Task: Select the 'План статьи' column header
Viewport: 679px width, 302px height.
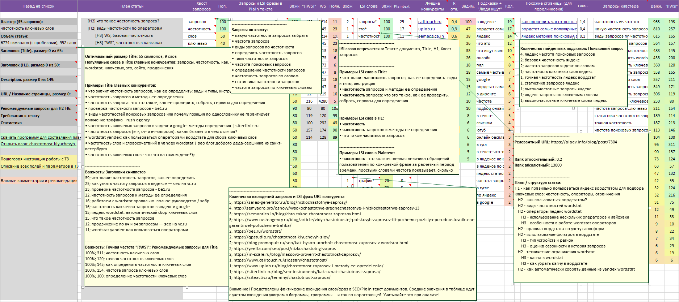Action: point(132,6)
